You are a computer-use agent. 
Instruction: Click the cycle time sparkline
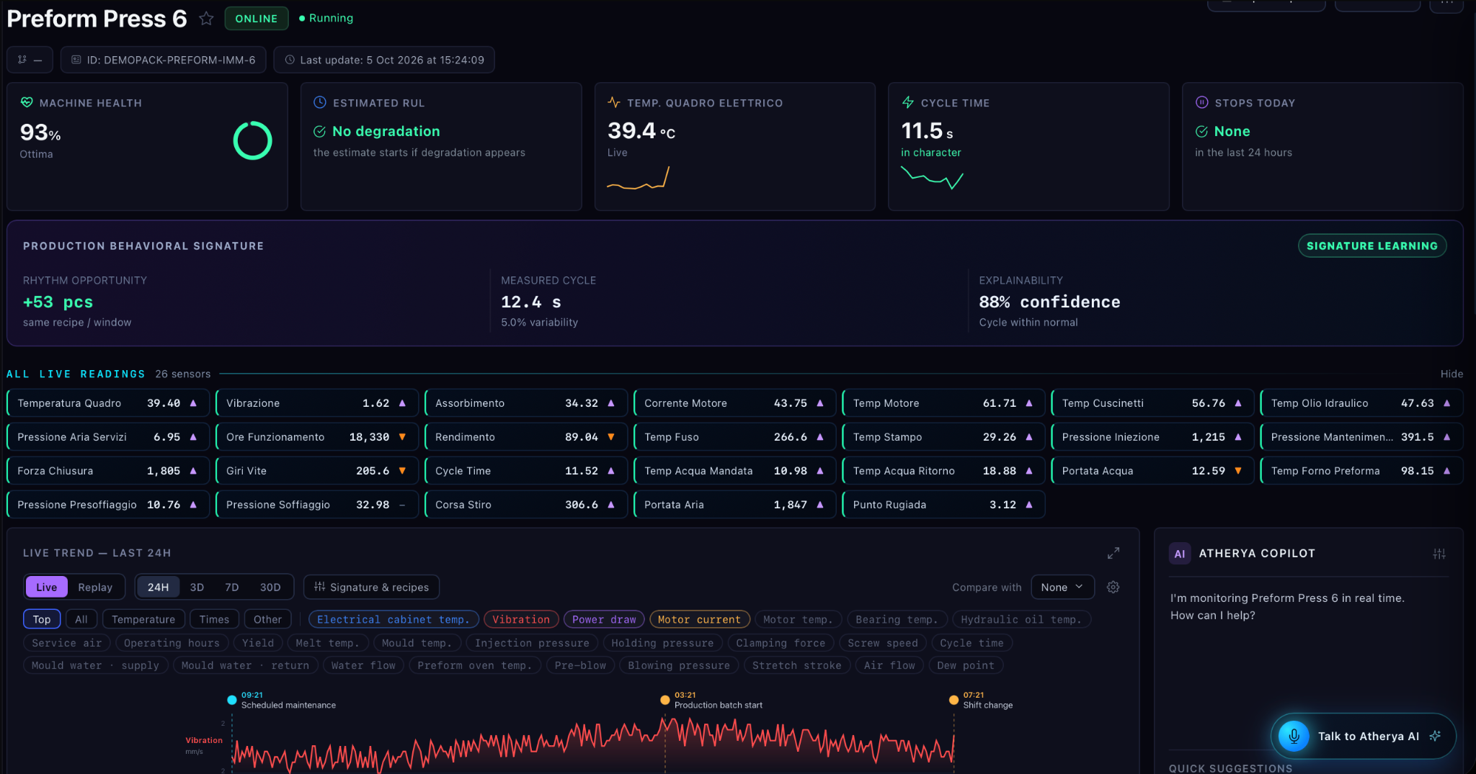932,177
